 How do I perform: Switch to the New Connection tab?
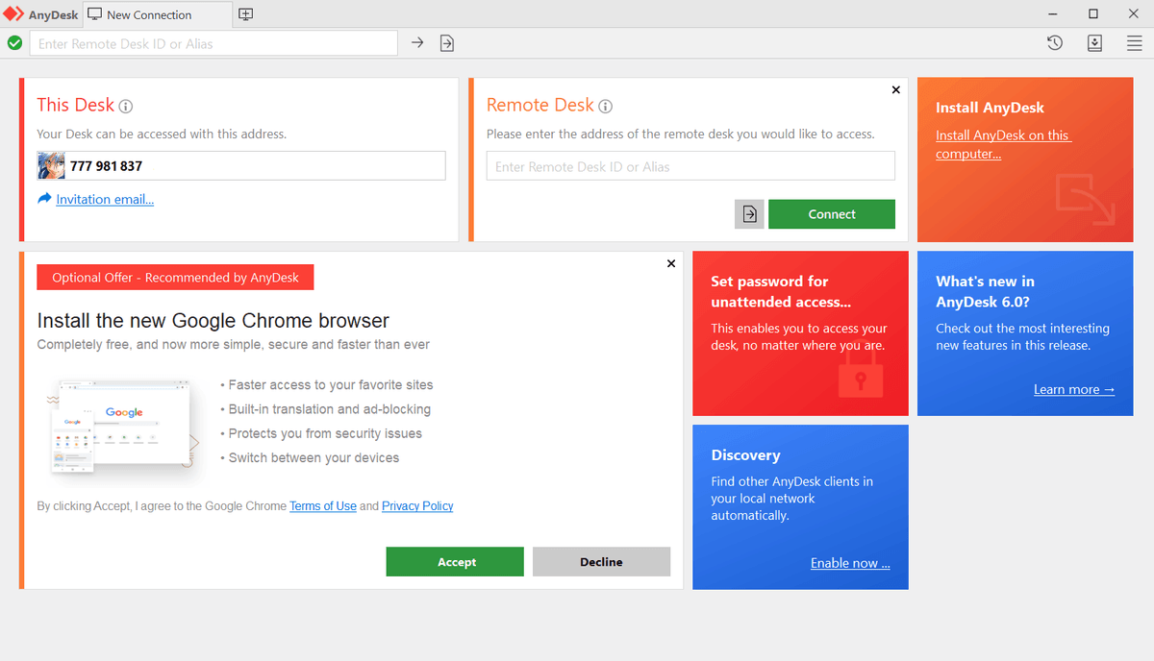(x=158, y=14)
